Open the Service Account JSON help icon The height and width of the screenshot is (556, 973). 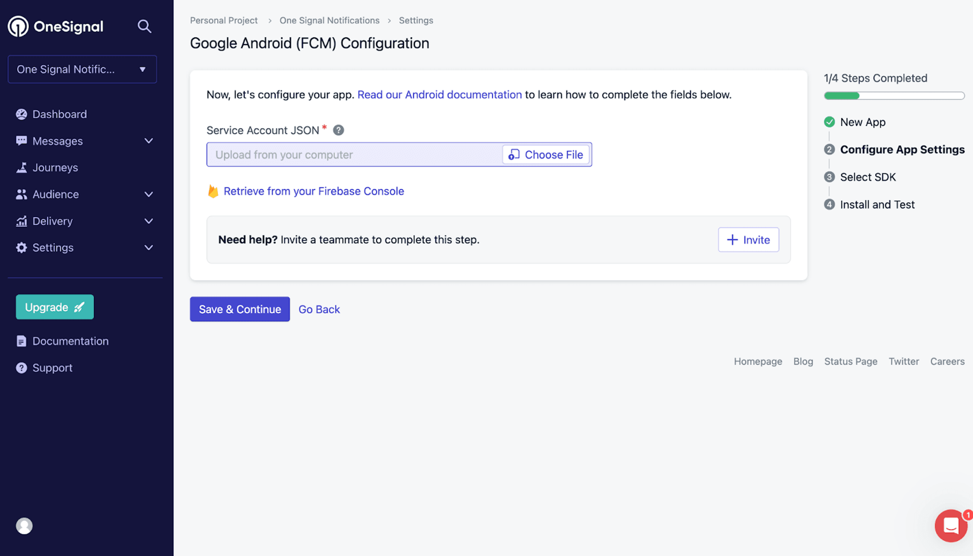pyautogui.click(x=338, y=130)
